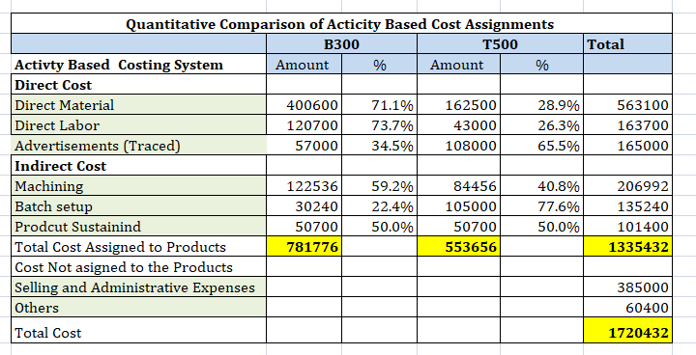Select the % header under B300
The image size is (696, 355).
(x=379, y=65)
